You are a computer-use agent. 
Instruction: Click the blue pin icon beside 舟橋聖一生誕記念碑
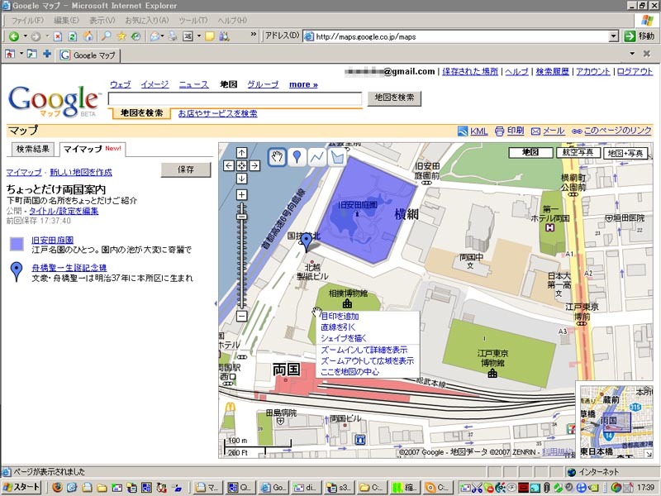click(17, 272)
